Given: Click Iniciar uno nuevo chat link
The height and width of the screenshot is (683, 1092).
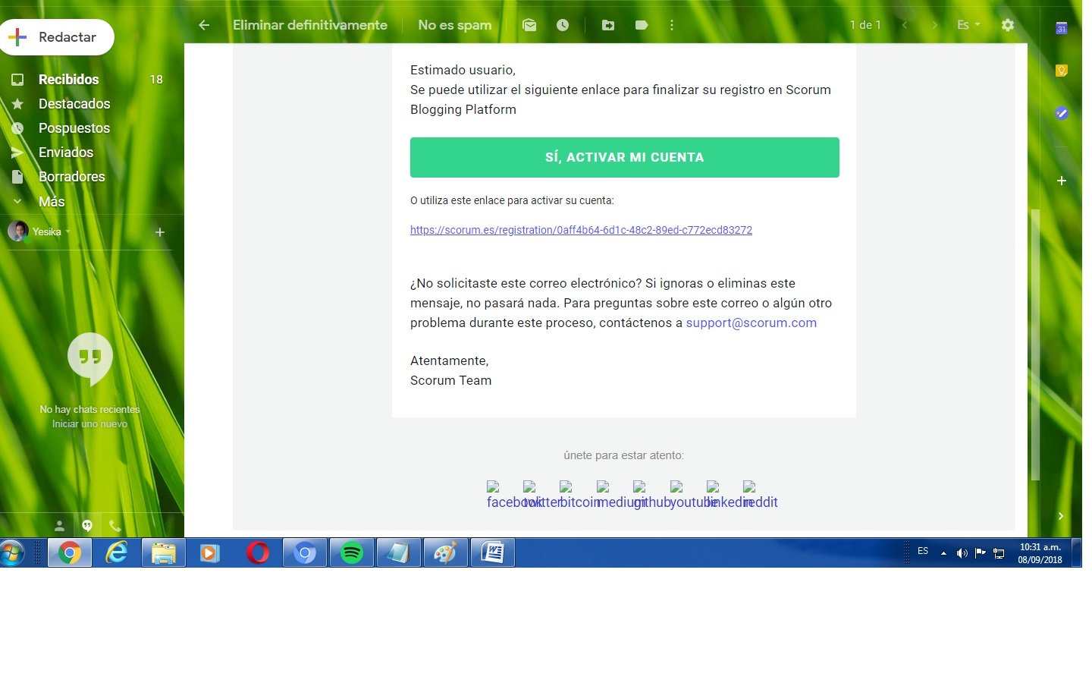Looking at the screenshot, I should point(89,423).
